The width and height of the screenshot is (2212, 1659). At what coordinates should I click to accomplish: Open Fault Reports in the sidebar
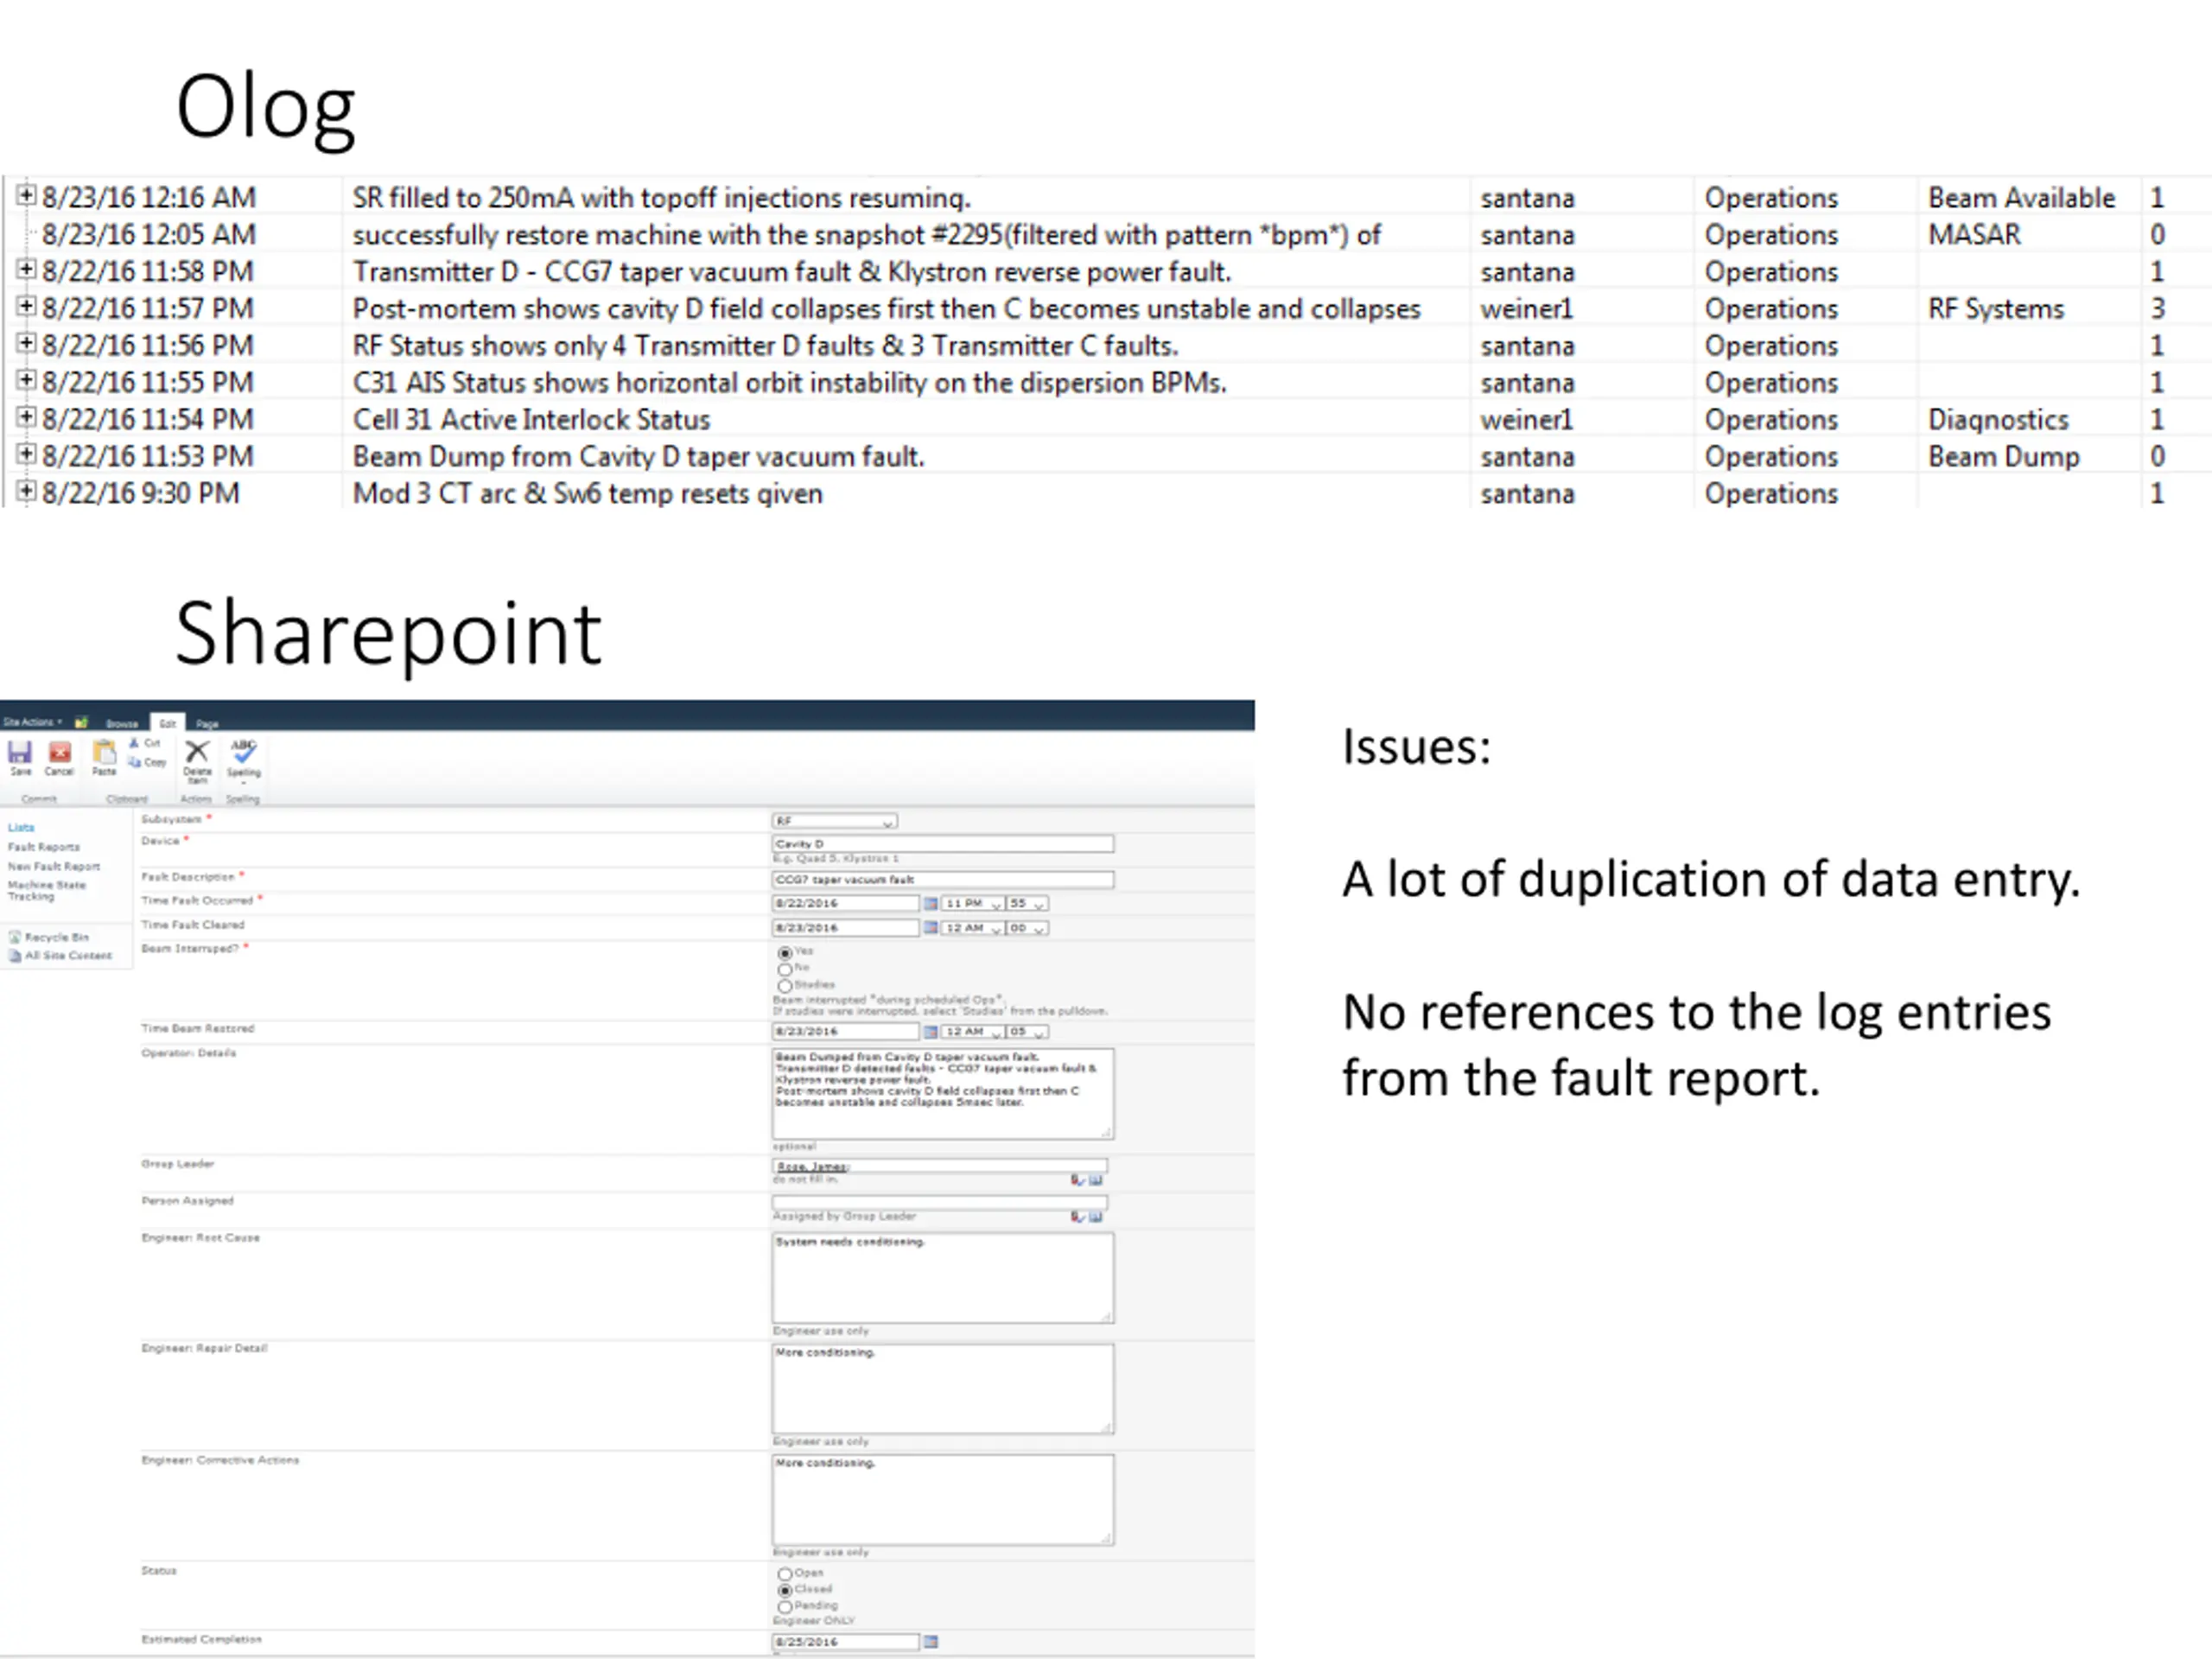(44, 847)
